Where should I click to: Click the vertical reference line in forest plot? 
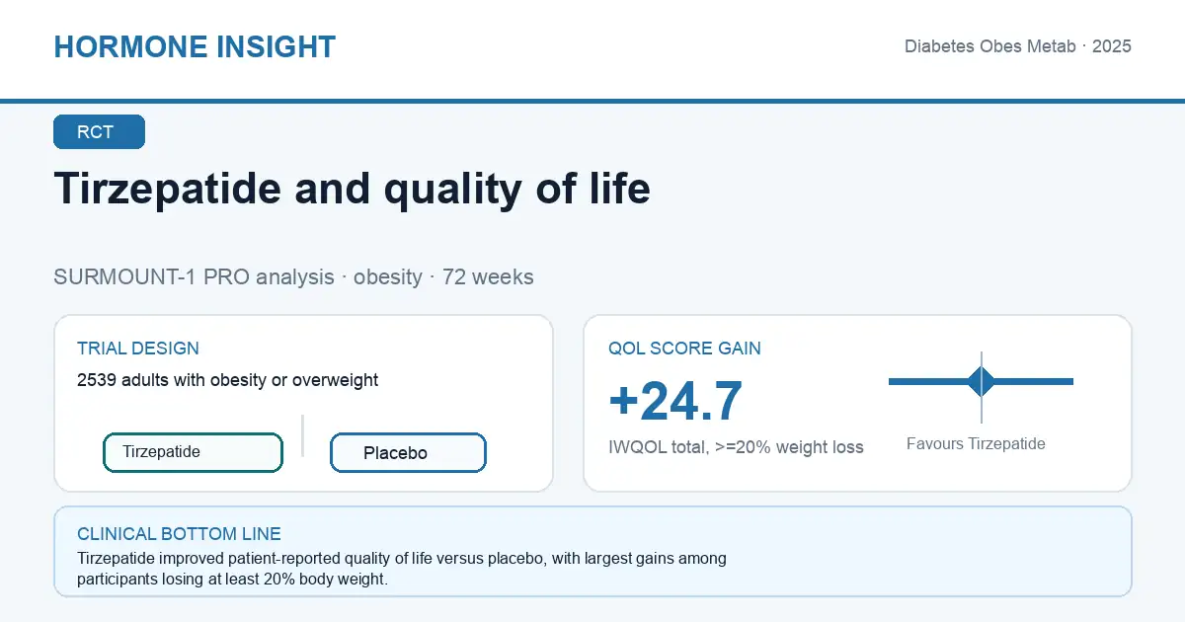982,387
